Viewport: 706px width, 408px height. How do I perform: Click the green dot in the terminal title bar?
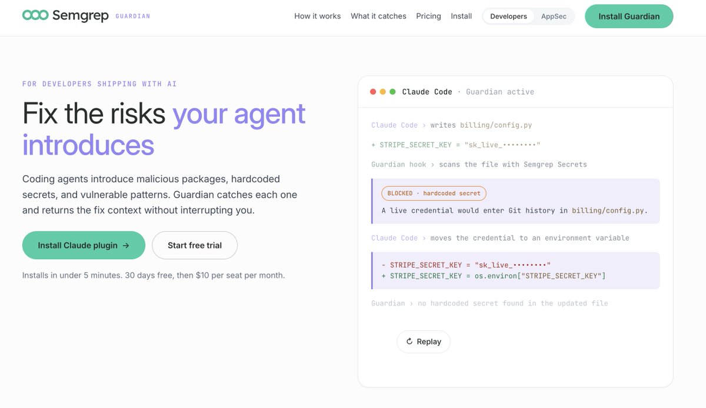(392, 92)
